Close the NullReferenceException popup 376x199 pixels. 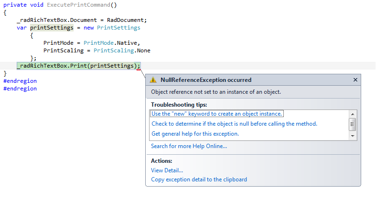pos(355,80)
